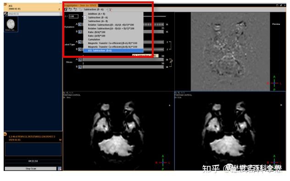
Task: Toggle Dynamics A selection box
Action: 80,24
